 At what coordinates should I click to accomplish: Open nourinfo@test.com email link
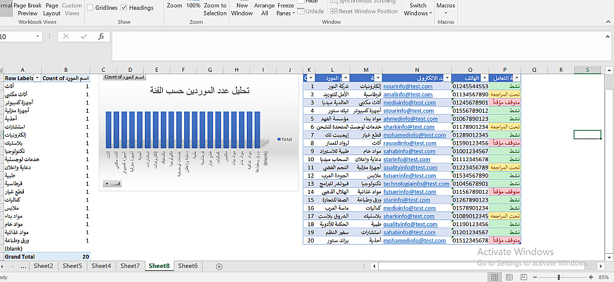pos(408,86)
